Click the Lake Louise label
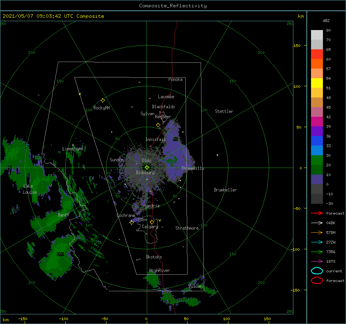 tap(30, 189)
